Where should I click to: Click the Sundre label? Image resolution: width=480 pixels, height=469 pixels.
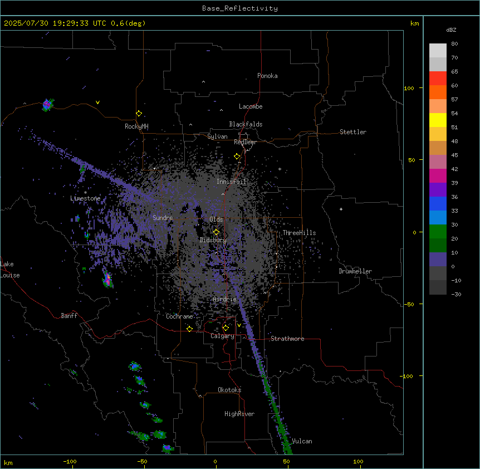(163, 218)
